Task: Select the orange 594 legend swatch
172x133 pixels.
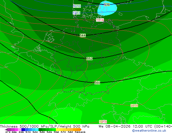Action: click(x=78, y=129)
